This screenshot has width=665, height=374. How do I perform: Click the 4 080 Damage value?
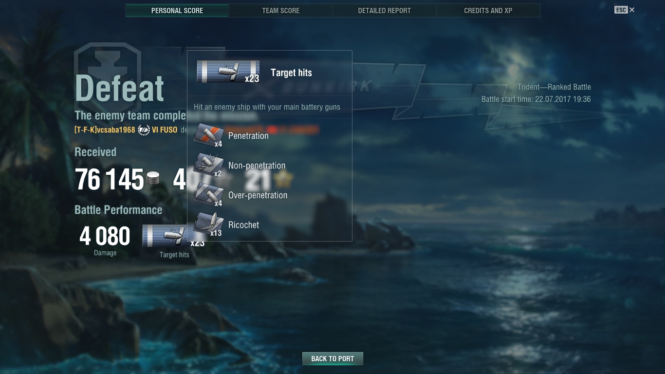(105, 236)
